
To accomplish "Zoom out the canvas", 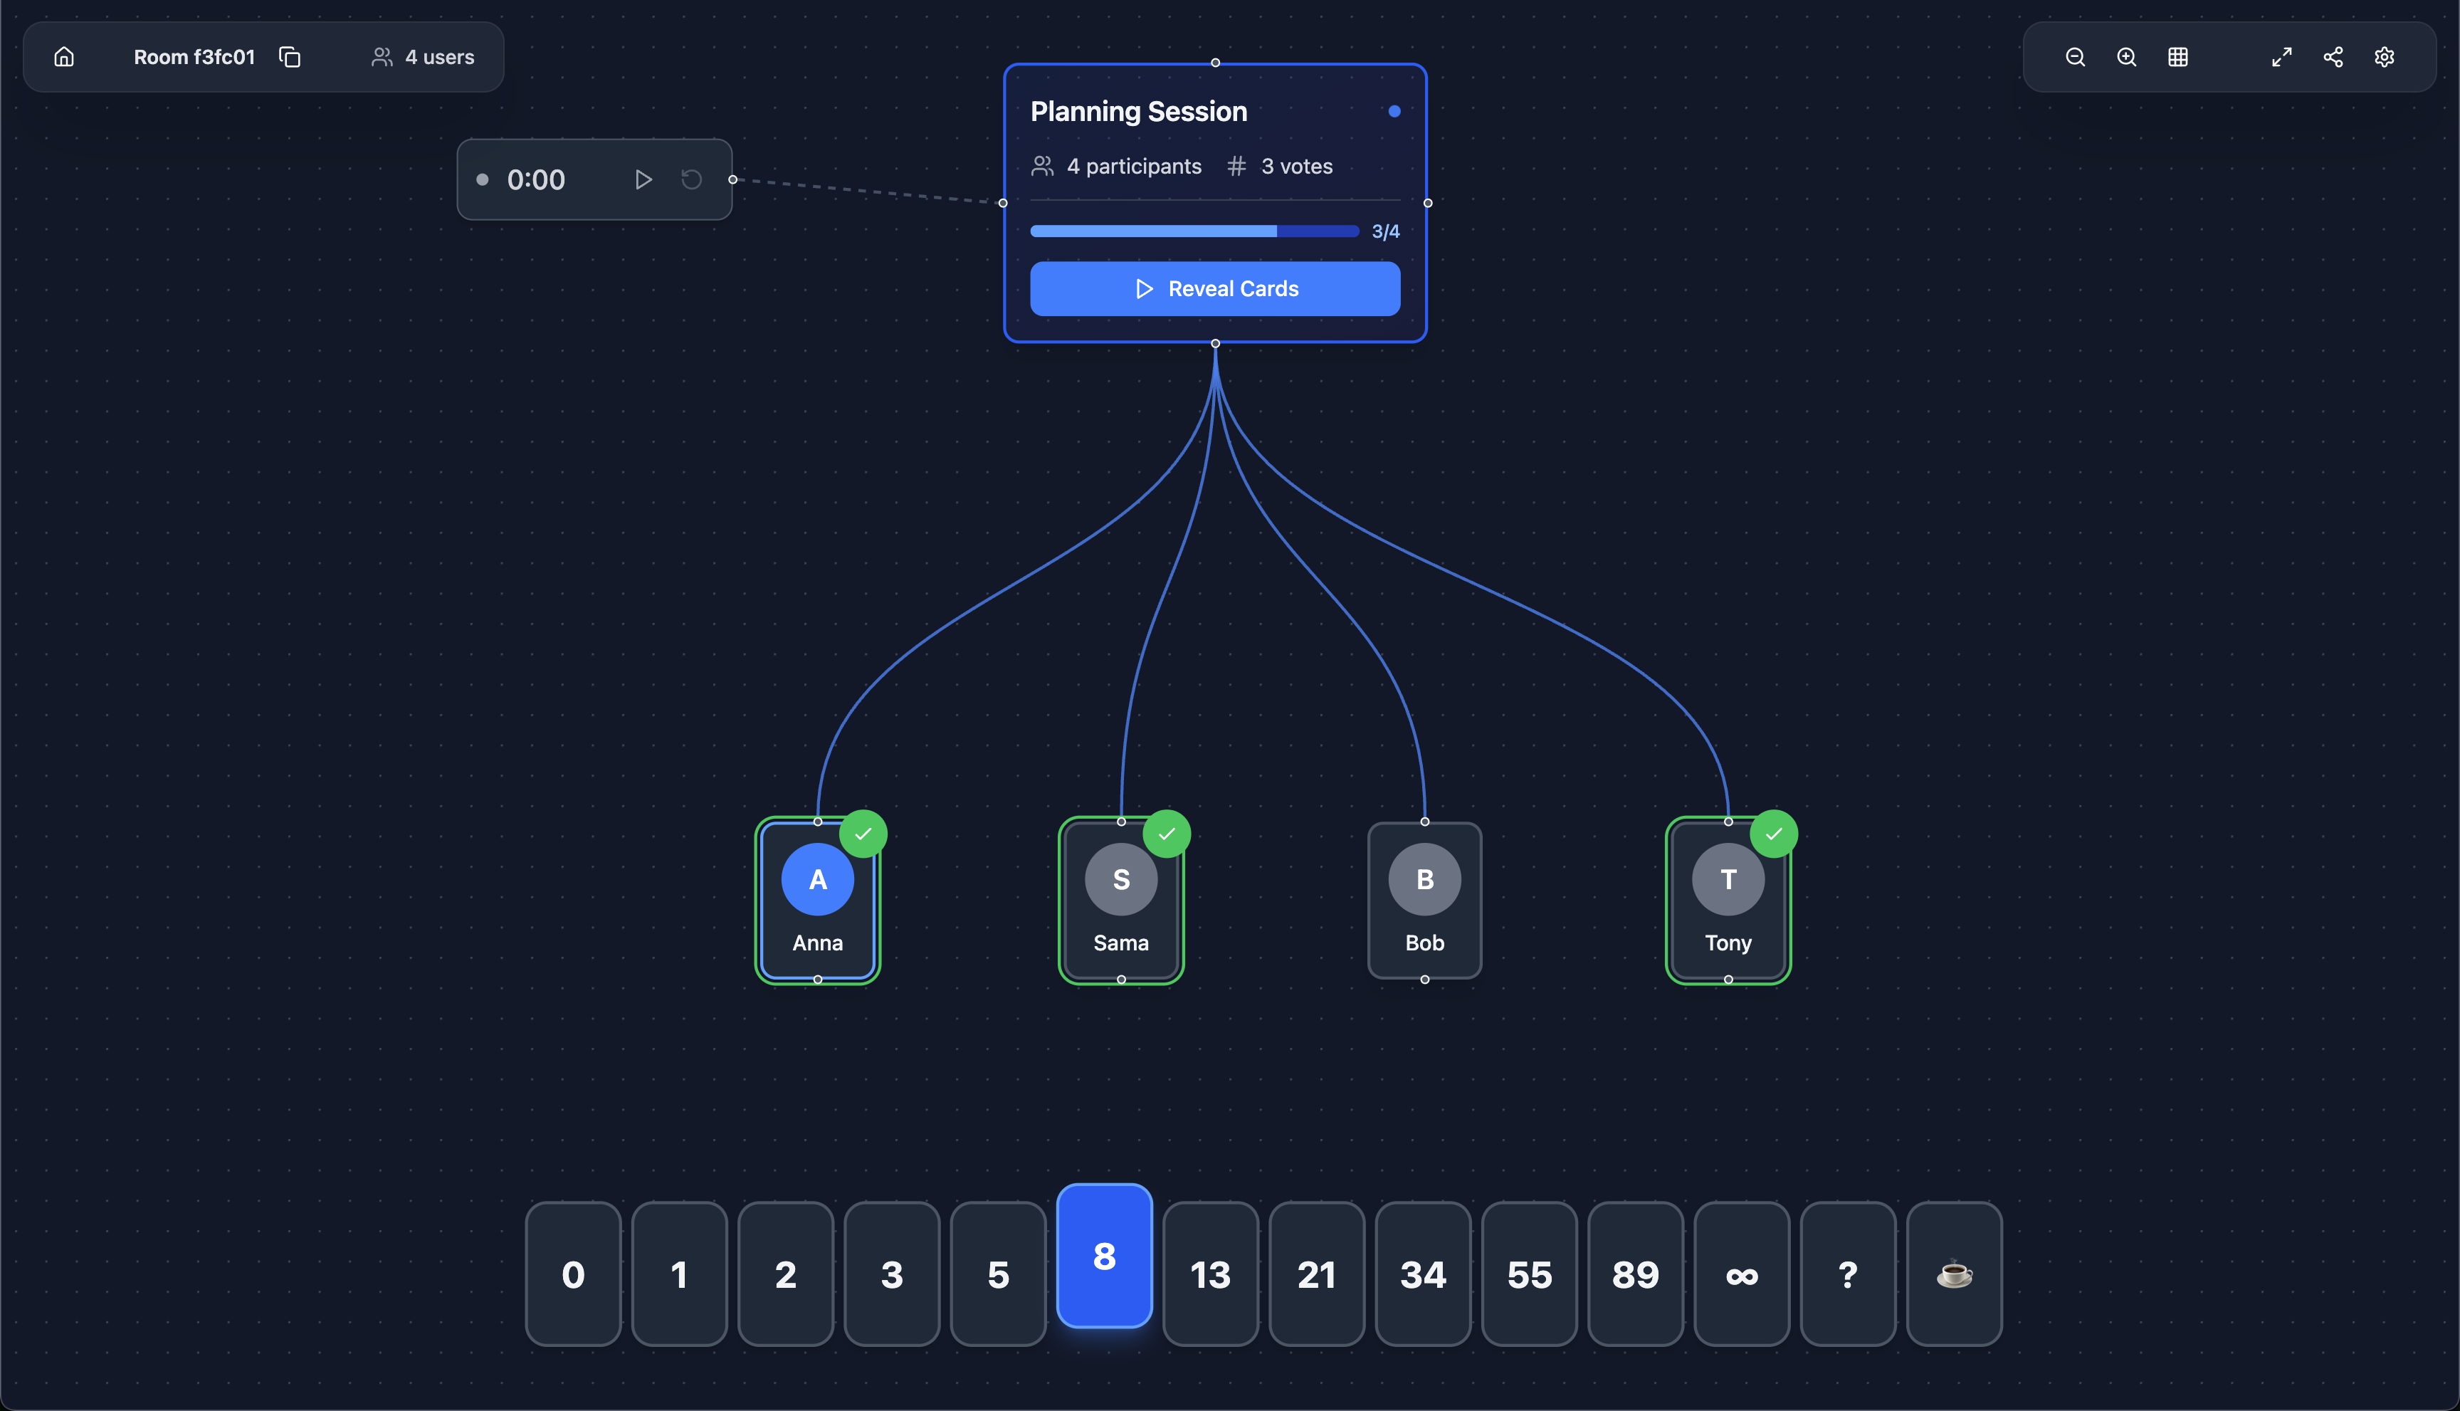I will pyautogui.click(x=2074, y=57).
